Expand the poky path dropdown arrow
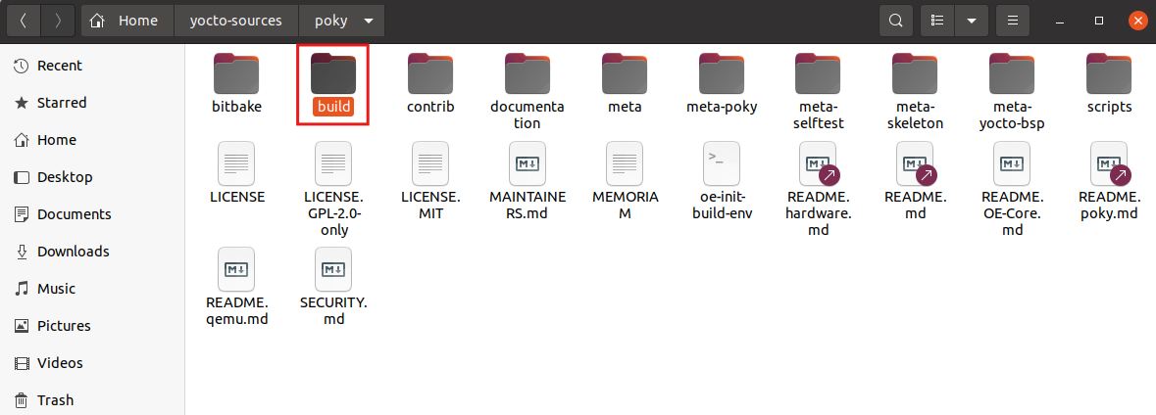Image resolution: width=1156 pixels, height=415 pixels. [x=369, y=22]
